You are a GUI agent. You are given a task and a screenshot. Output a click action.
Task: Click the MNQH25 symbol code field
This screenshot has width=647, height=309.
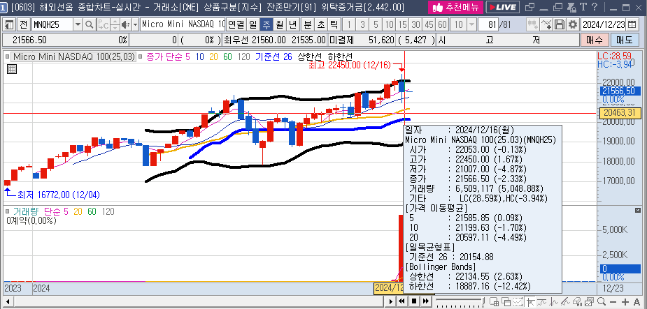pyautogui.click(x=52, y=24)
